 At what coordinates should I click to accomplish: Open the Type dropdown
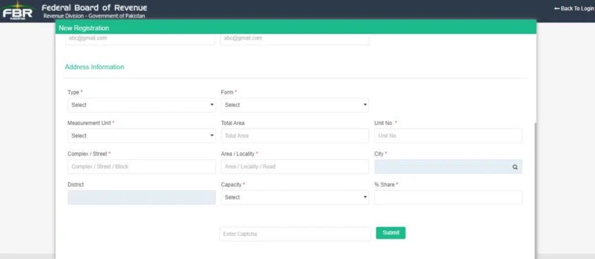(142, 105)
